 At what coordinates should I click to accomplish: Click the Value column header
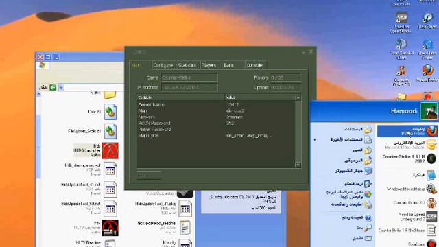pos(259,97)
